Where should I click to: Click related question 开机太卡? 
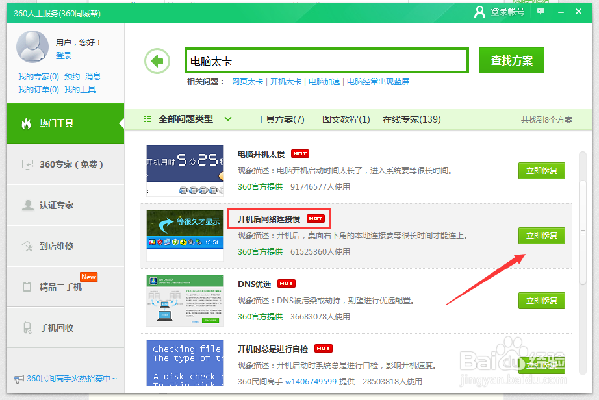286,82
